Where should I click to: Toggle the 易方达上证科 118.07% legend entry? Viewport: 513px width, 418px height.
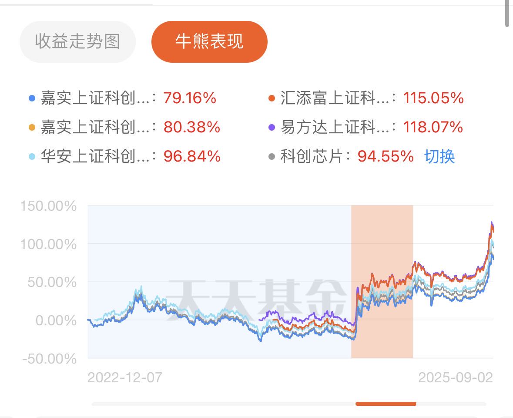[366, 127]
